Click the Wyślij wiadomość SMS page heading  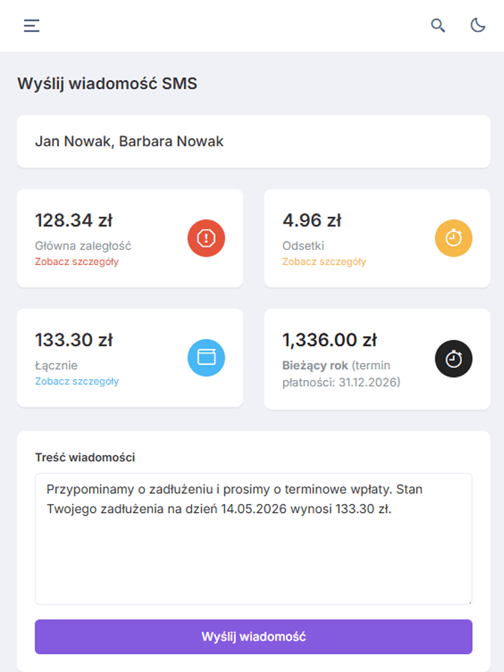point(107,83)
